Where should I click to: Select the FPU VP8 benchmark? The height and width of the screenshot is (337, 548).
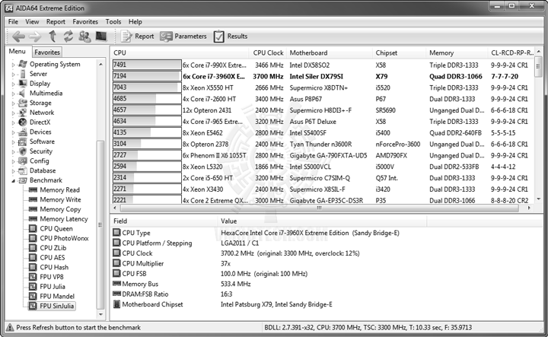[x=52, y=277]
